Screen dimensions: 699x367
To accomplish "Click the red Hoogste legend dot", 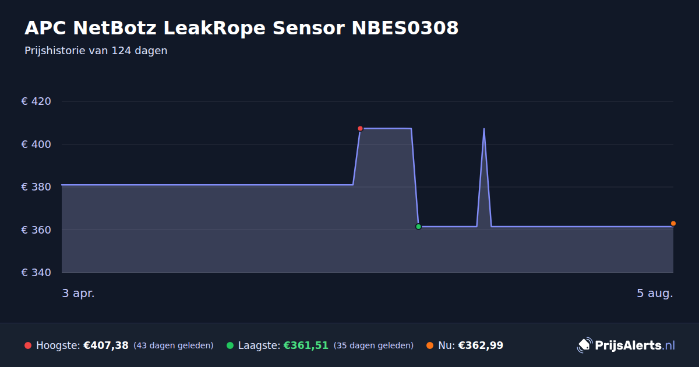I will 28,345.
